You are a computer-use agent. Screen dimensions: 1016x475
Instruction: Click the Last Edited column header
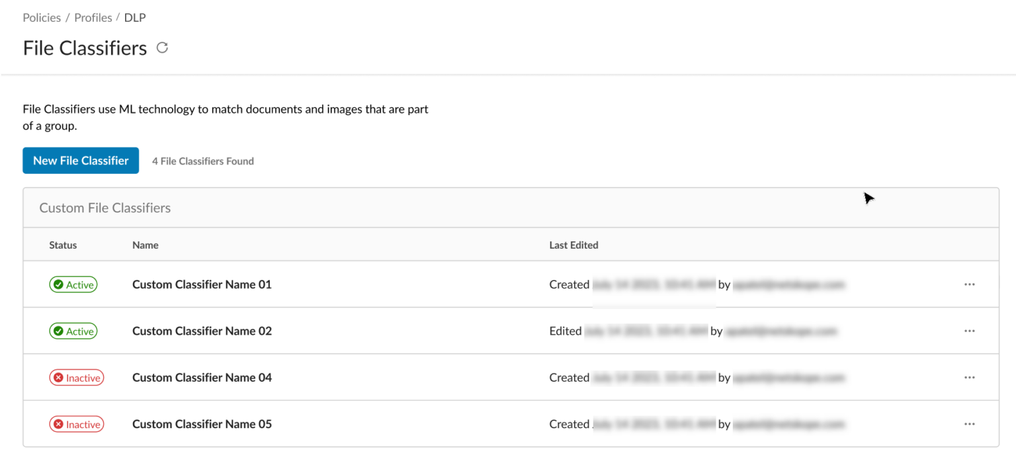pos(573,244)
